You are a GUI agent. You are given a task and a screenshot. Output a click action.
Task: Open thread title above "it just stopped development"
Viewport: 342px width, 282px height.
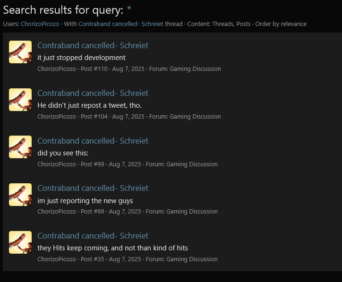[93, 45]
